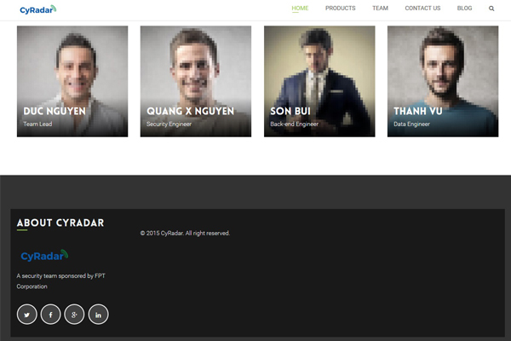Click the ABOUT CYRADAR footer heading

[60, 223]
